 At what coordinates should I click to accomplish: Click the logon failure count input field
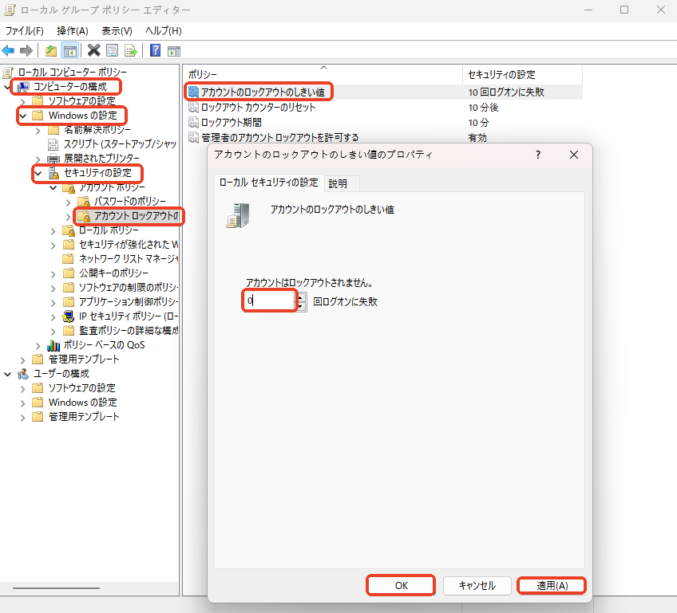pos(269,301)
